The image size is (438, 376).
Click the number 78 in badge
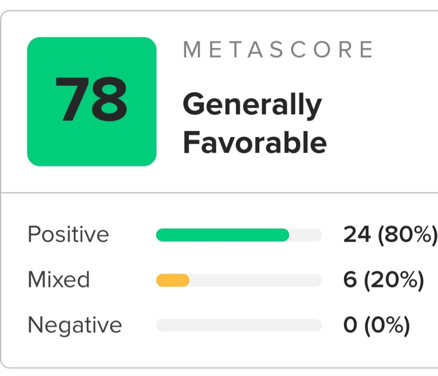(x=91, y=99)
